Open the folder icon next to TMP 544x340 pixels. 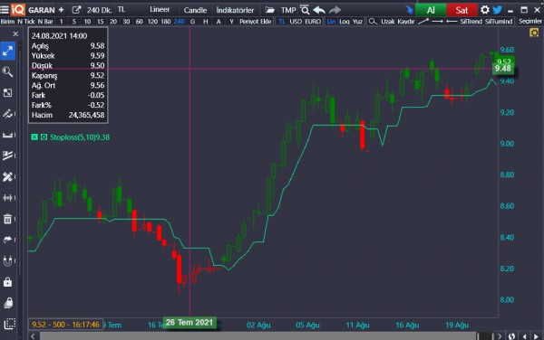coord(269,10)
